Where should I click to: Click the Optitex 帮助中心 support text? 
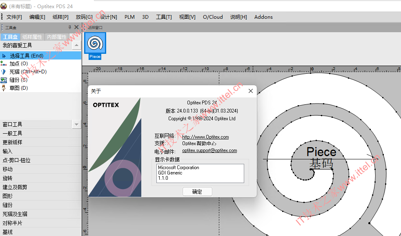point(199,143)
